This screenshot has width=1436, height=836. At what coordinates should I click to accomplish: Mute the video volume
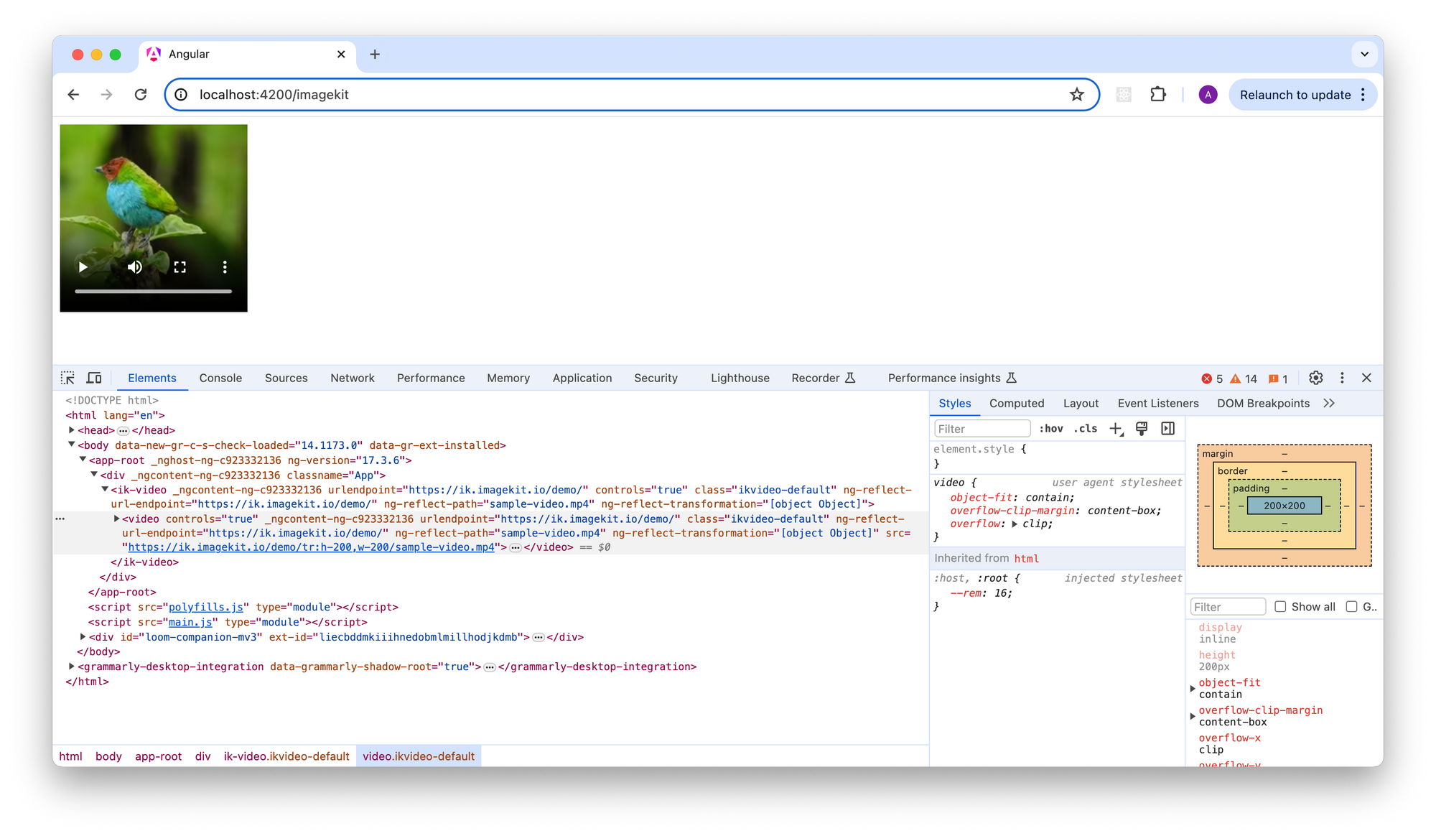click(x=135, y=267)
